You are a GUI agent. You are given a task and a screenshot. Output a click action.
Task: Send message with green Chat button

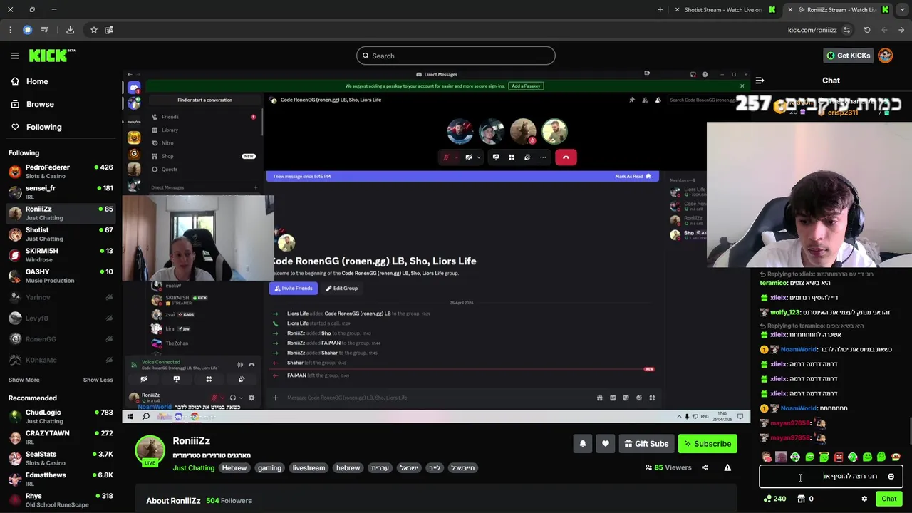click(888, 499)
